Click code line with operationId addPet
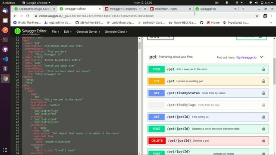The image size is (276, 155). pyautogui.click(x=45, y=105)
